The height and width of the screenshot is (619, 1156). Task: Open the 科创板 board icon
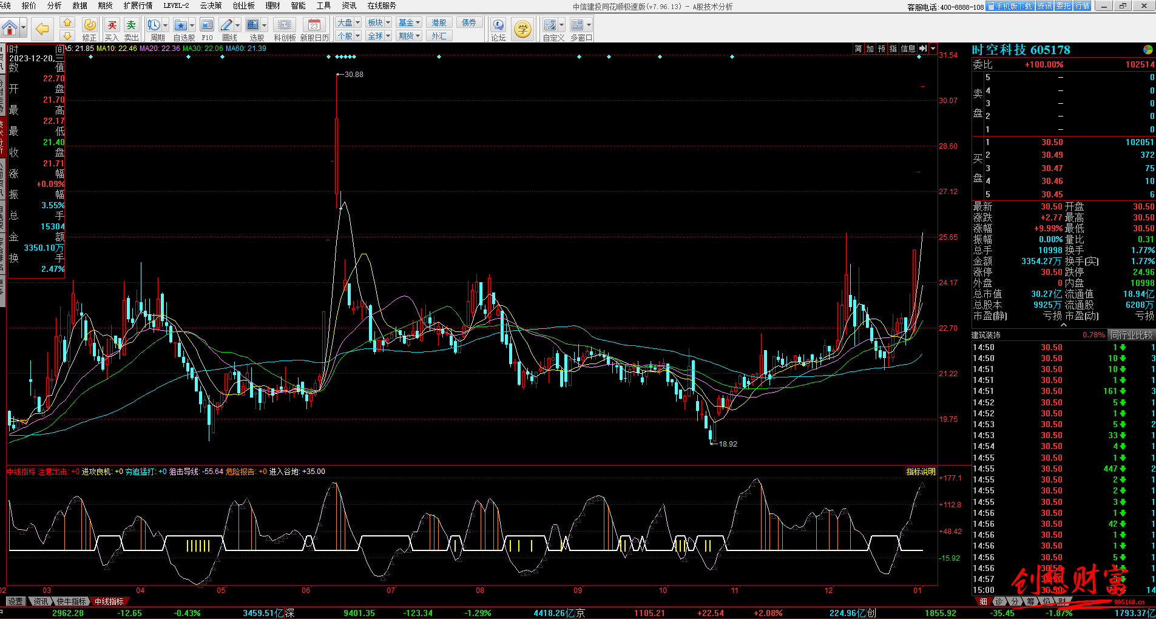pyautogui.click(x=285, y=25)
